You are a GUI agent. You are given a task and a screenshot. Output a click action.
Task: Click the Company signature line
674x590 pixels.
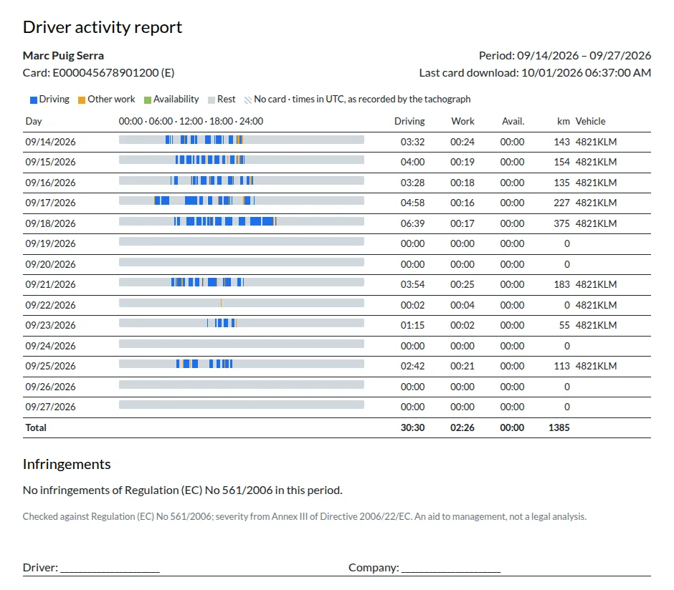pyautogui.click(x=451, y=568)
